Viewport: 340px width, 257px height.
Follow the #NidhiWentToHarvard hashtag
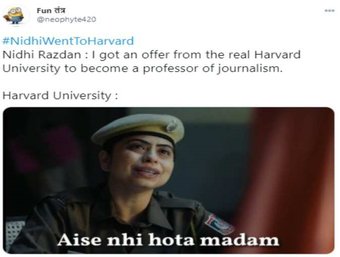click(x=68, y=41)
